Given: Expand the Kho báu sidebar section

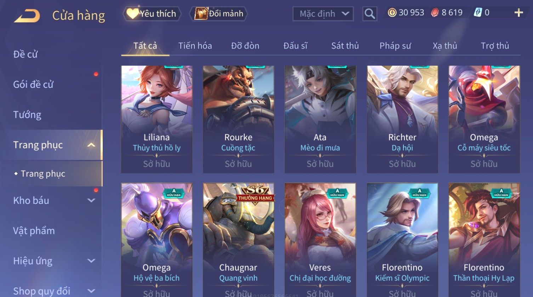Looking at the screenshot, I should pos(91,200).
